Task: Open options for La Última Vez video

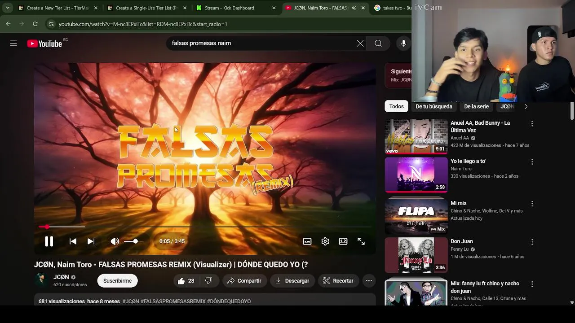Action: click(532, 123)
